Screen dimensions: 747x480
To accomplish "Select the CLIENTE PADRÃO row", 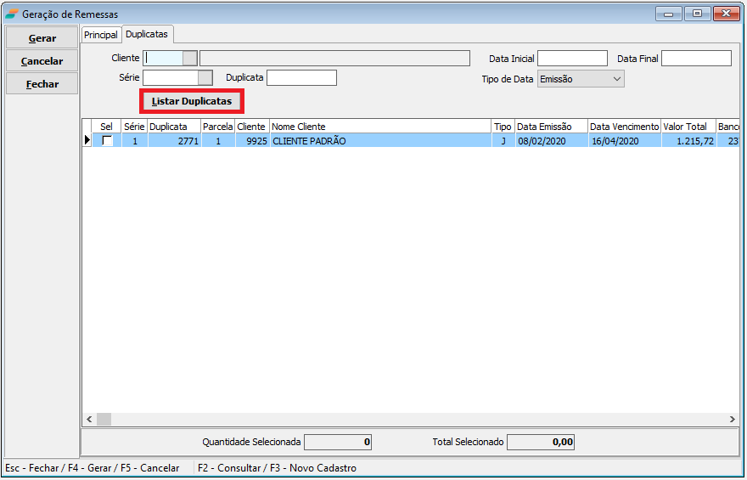I will 380,141.
